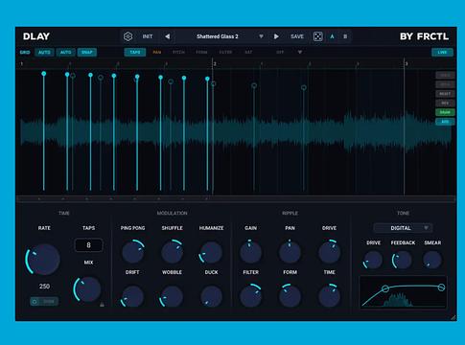Click the ripple PAN knob
Image resolution: width=465 pixels, height=345 pixels.
tap(290, 252)
